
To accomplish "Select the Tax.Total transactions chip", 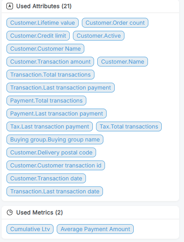I will point(129,126).
